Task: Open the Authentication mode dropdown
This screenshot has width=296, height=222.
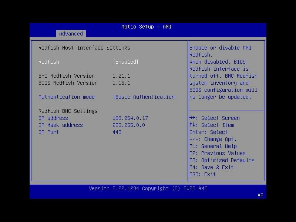Action: tap(144, 97)
